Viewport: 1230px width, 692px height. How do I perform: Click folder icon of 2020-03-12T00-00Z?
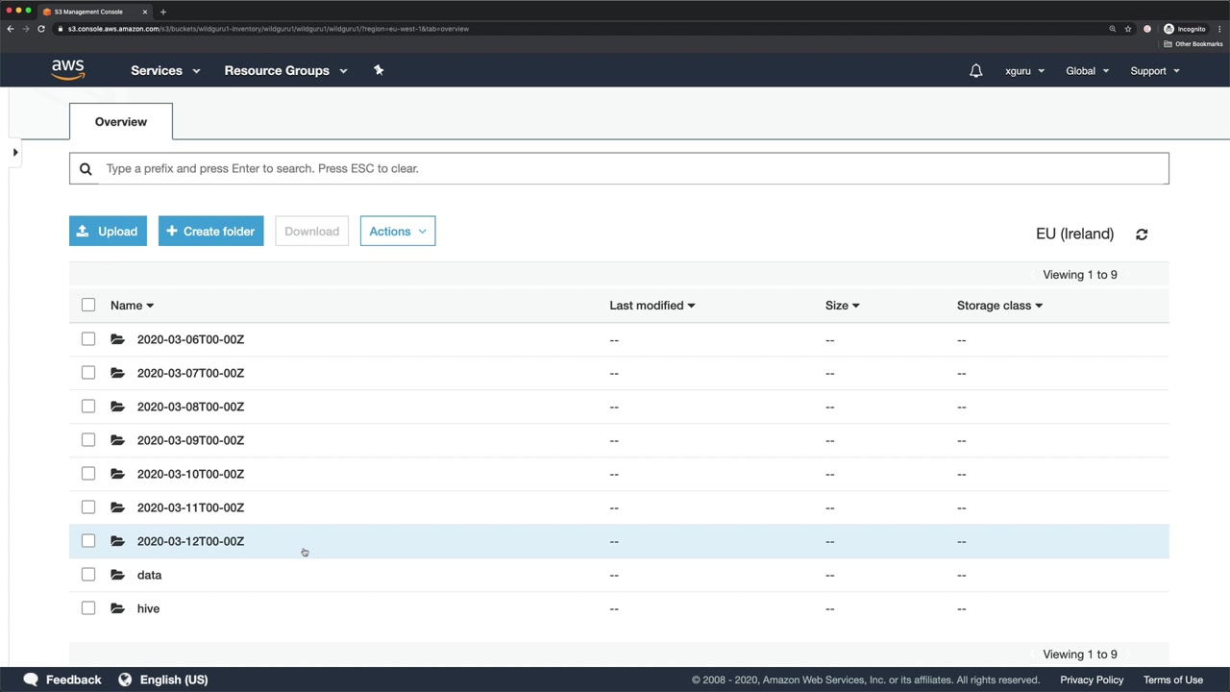[x=117, y=541]
